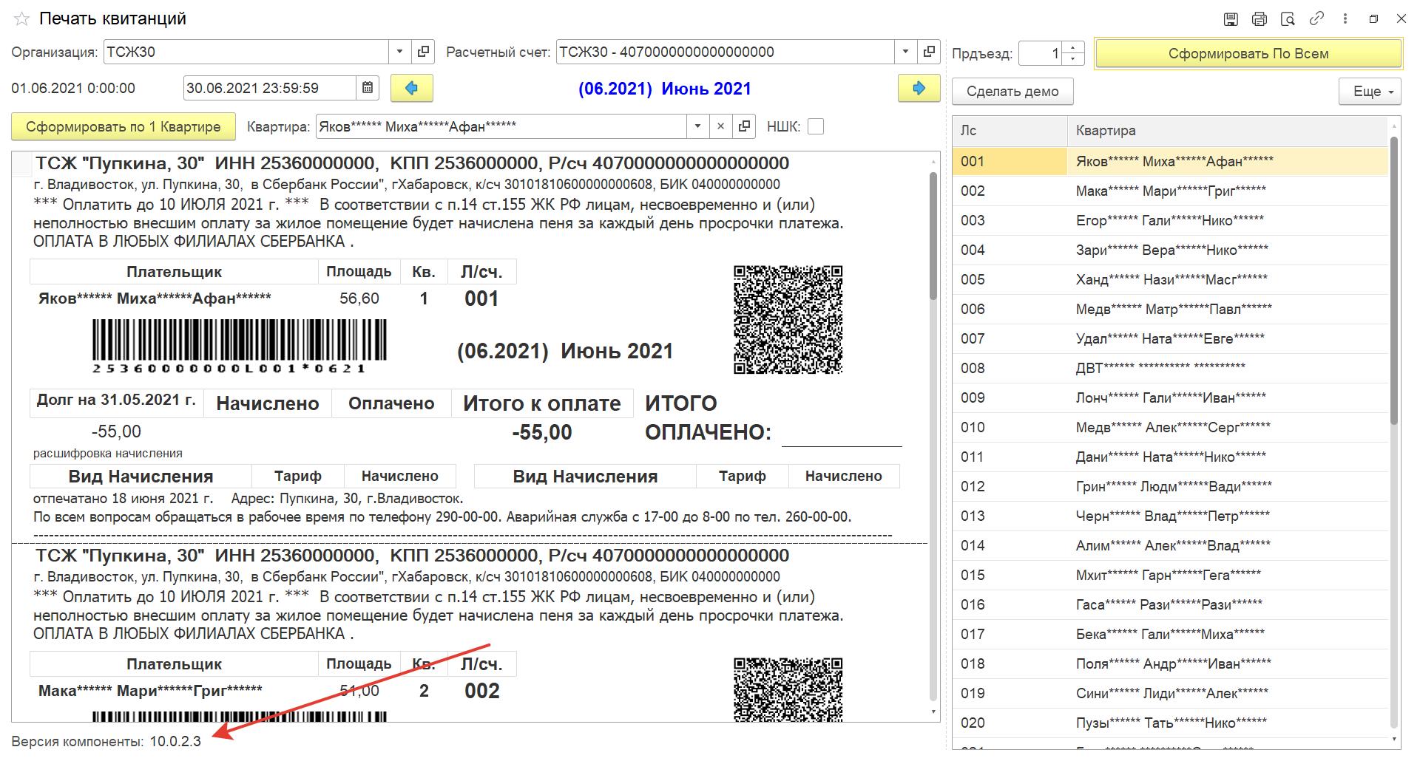Image resolution: width=1420 pixels, height=761 pixels.
Task: Click the period heading (06.2021) Июнь 2021 in blue
Action: [664, 89]
